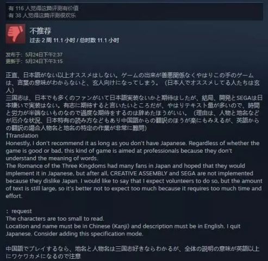Click the ↑Translation label

[x=22, y=135]
